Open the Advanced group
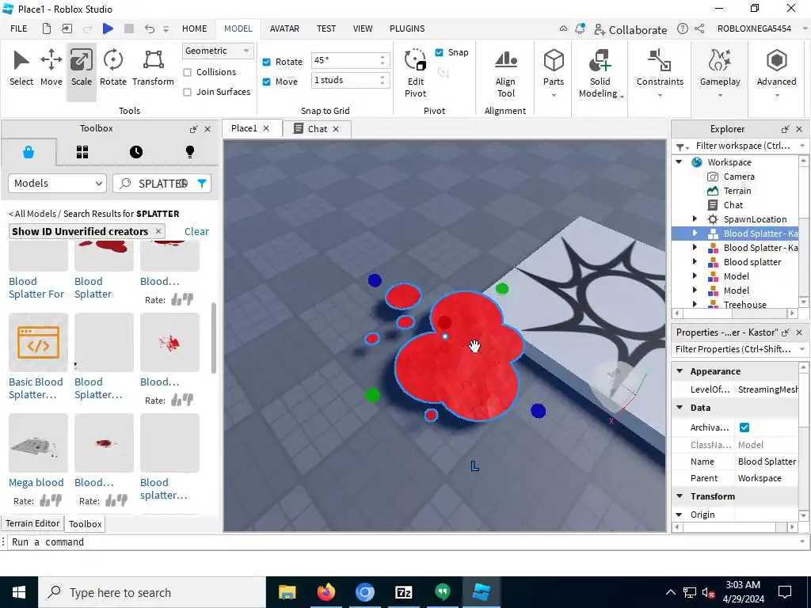This screenshot has height=608, width=811. tap(776, 74)
